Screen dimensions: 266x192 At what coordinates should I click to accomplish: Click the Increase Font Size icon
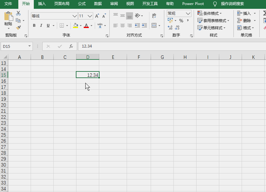click(97, 16)
